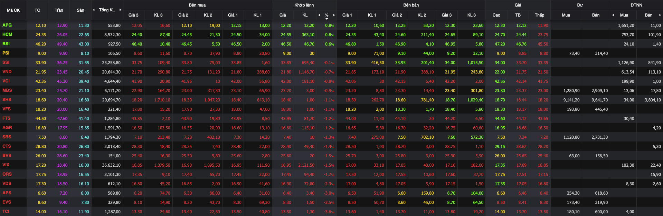Viewport: 663px width, 216px height.
Task: Open the VND stock symbol
Action: tap(7, 72)
